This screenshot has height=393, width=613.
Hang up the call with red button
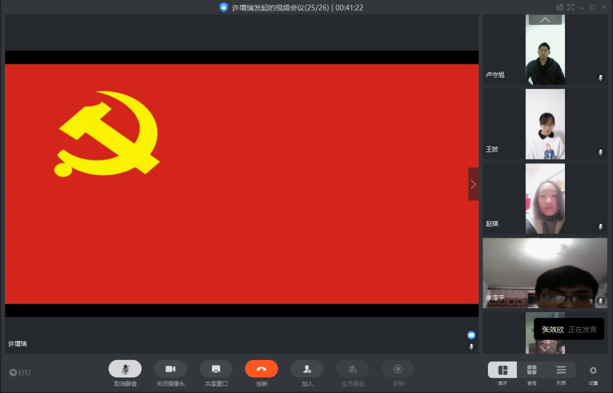pyautogui.click(x=261, y=369)
